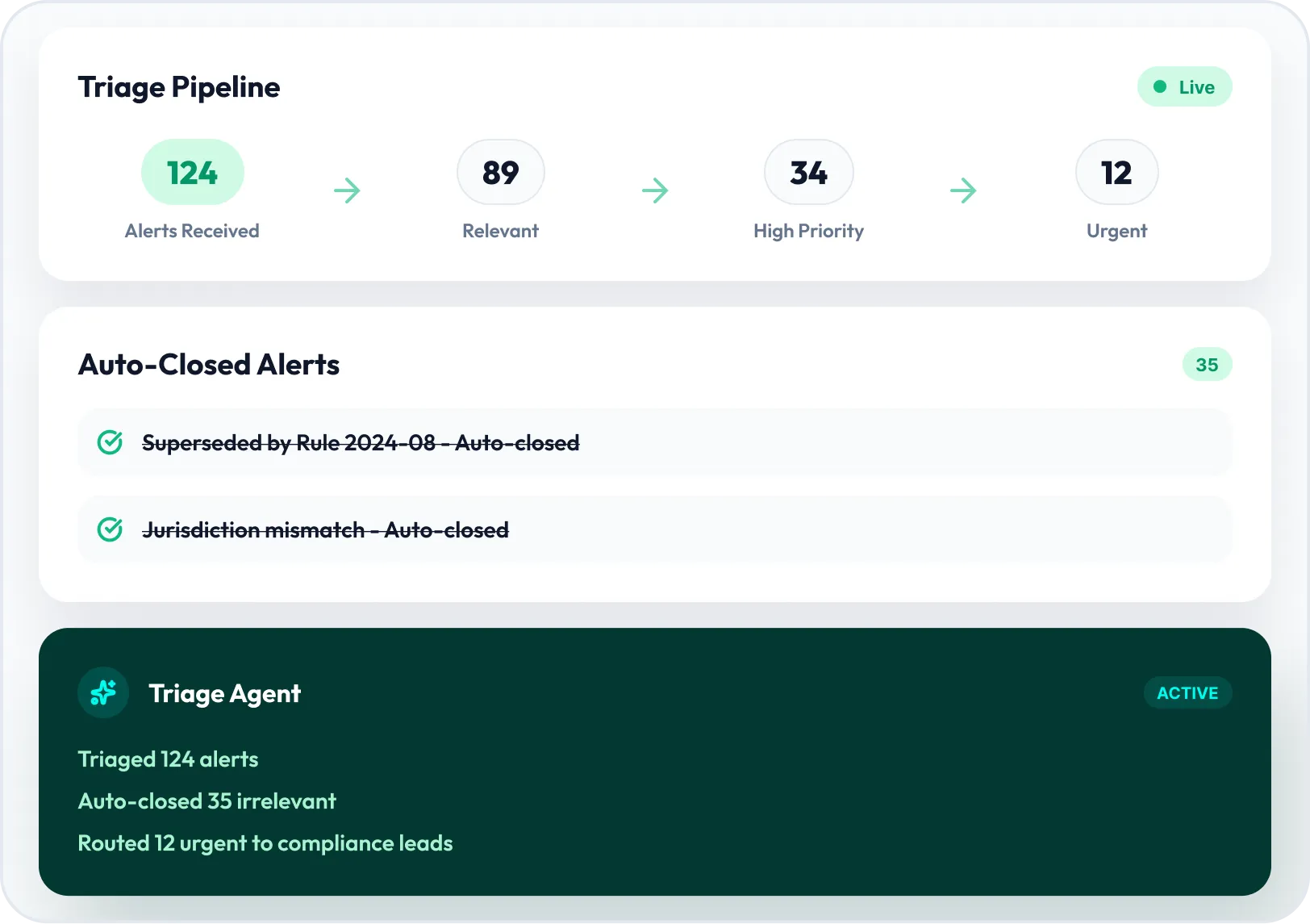Click the "Auto-closed 35 irrelevant" line

[x=207, y=801]
